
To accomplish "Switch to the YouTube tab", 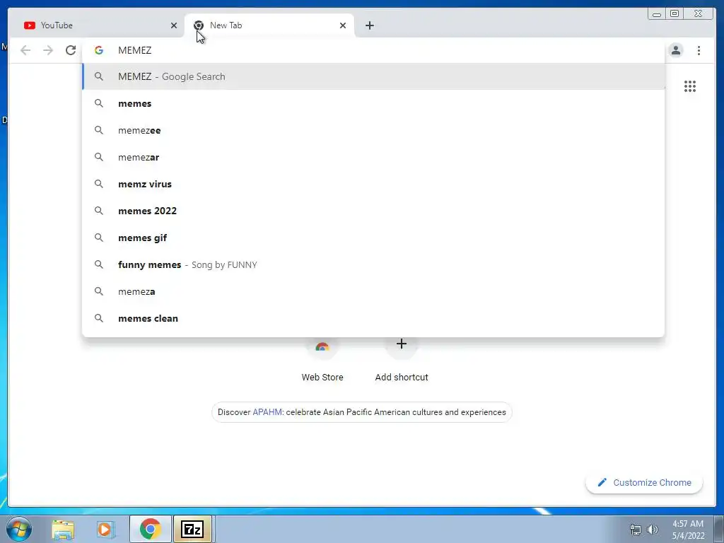I will (x=96, y=25).
